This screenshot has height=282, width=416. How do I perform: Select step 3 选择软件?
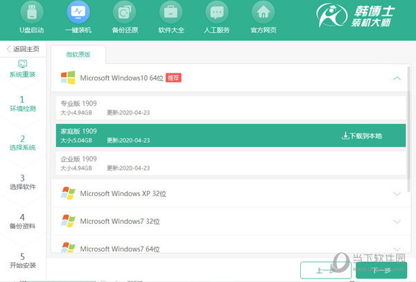pos(23,182)
